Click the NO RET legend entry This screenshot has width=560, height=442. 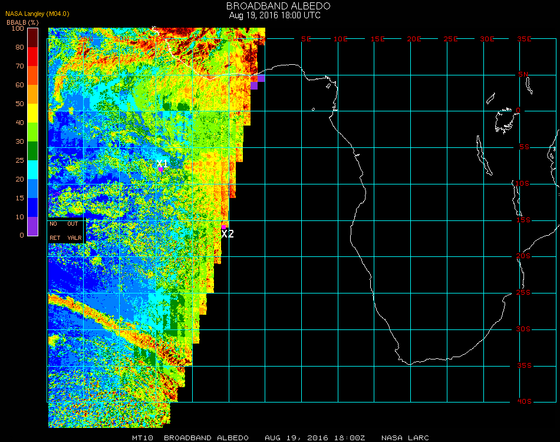pyautogui.click(x=54, y=231)
